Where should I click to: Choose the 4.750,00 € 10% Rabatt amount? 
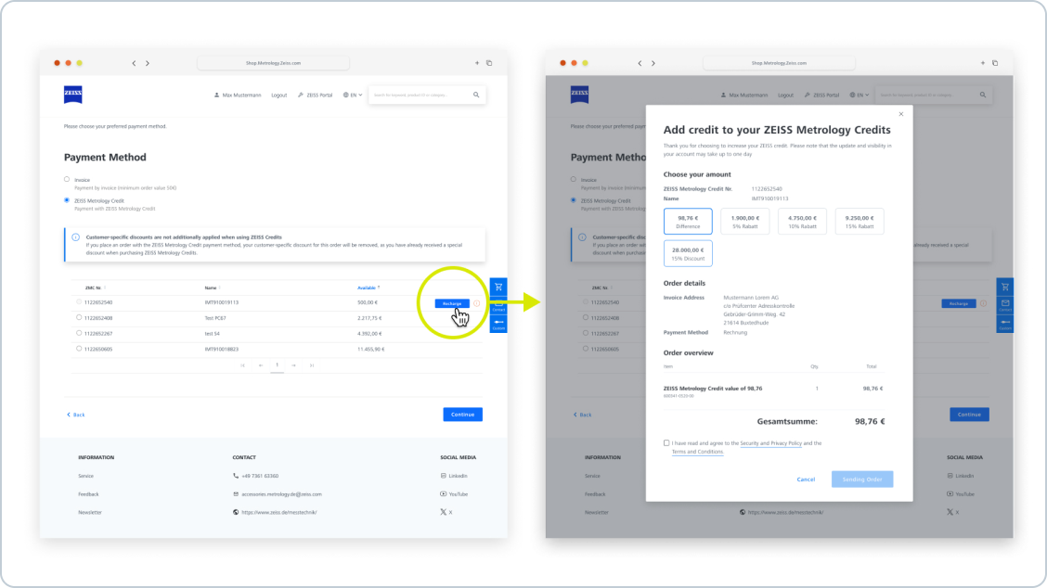click(802, 221)
